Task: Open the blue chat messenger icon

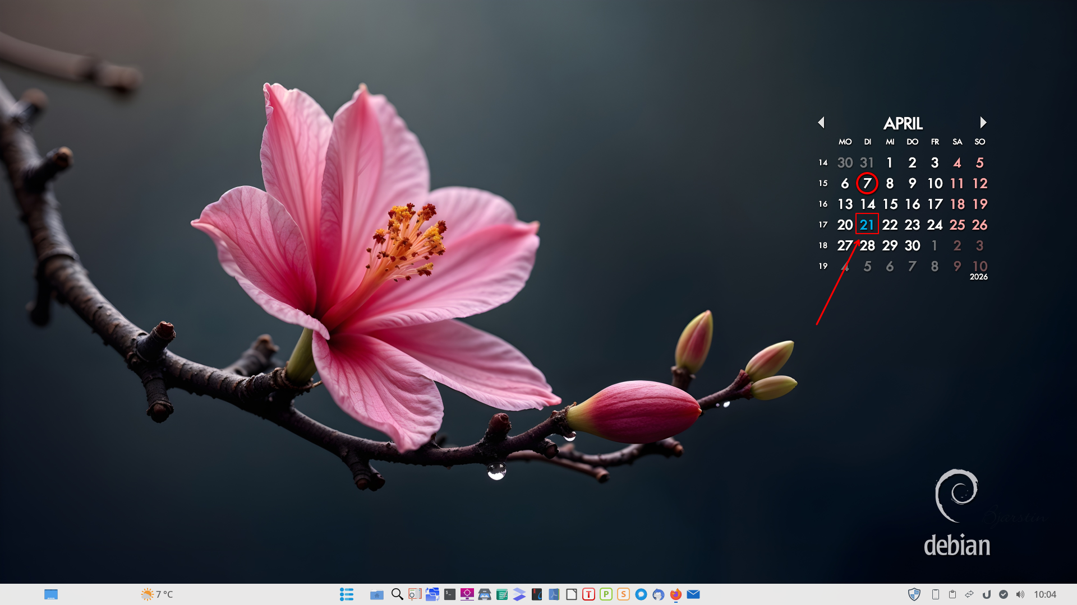Action: pyautogui.click(x=641, y=594)
